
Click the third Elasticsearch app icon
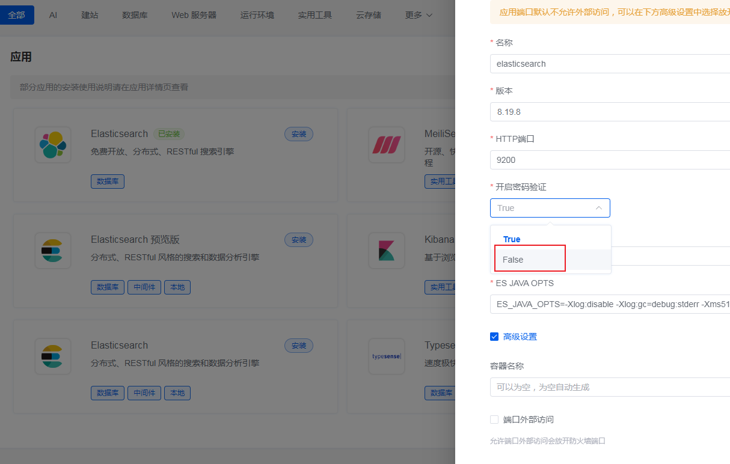(53, 356)
